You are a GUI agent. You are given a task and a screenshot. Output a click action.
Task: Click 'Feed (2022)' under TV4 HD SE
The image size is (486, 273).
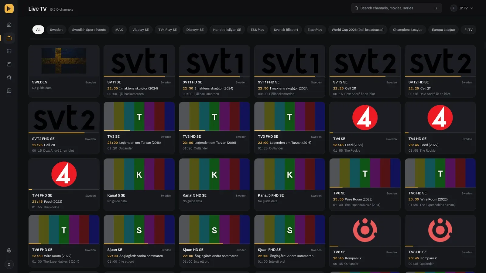click(x=429, y=145)
